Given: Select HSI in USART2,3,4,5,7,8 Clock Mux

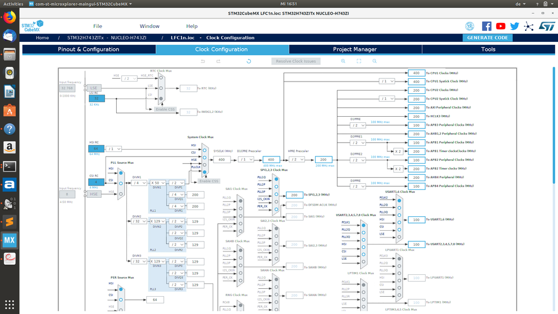Looking at the screenshot, I should [x=363, y=247].
